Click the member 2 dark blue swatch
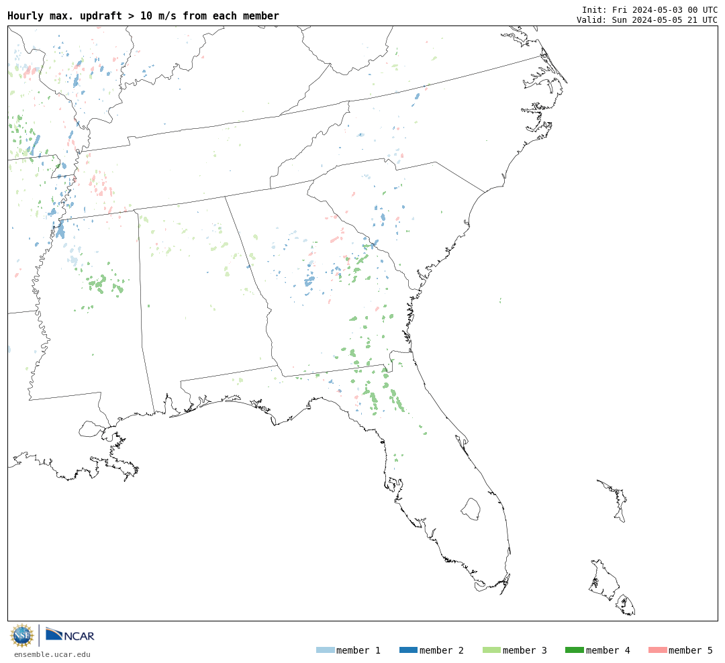Image resolution: width=725 pixels, height=663 pixels. coord(408,650)
